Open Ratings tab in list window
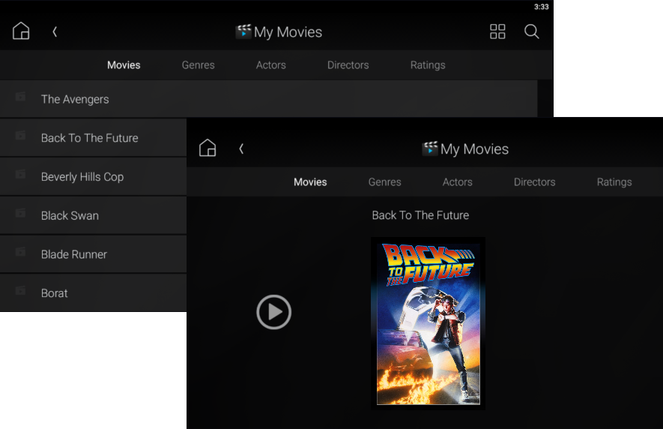Viewport: 663px width, 429px height. (428, 65)
